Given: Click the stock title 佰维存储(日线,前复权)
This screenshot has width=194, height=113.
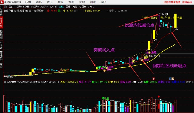Looking at the screenshot, I should click(16, 11).
